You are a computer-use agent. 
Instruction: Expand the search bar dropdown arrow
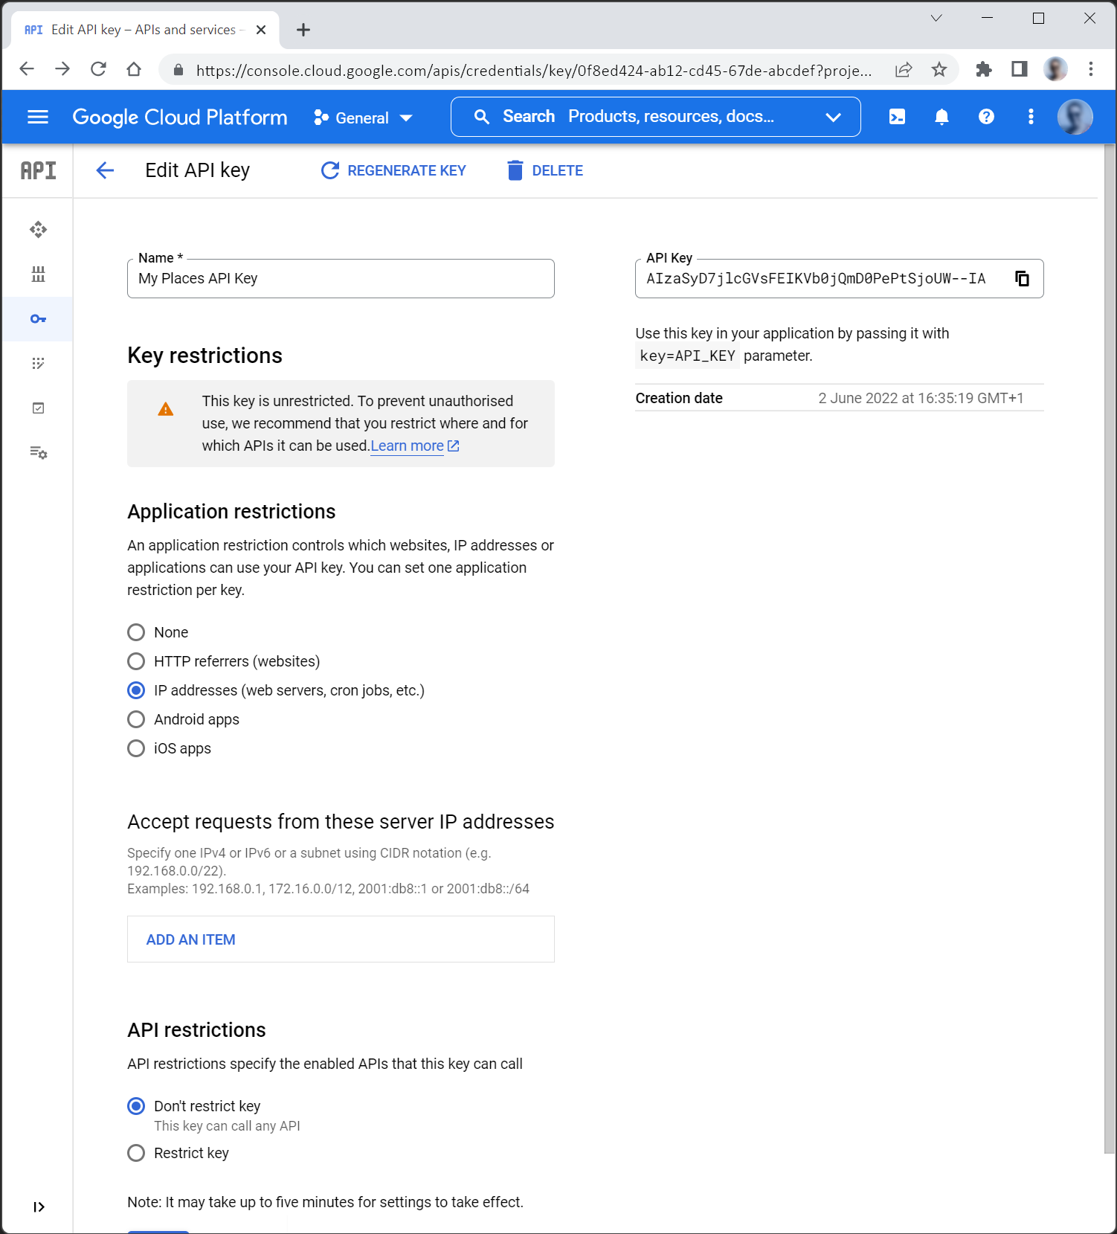(833, 117)
